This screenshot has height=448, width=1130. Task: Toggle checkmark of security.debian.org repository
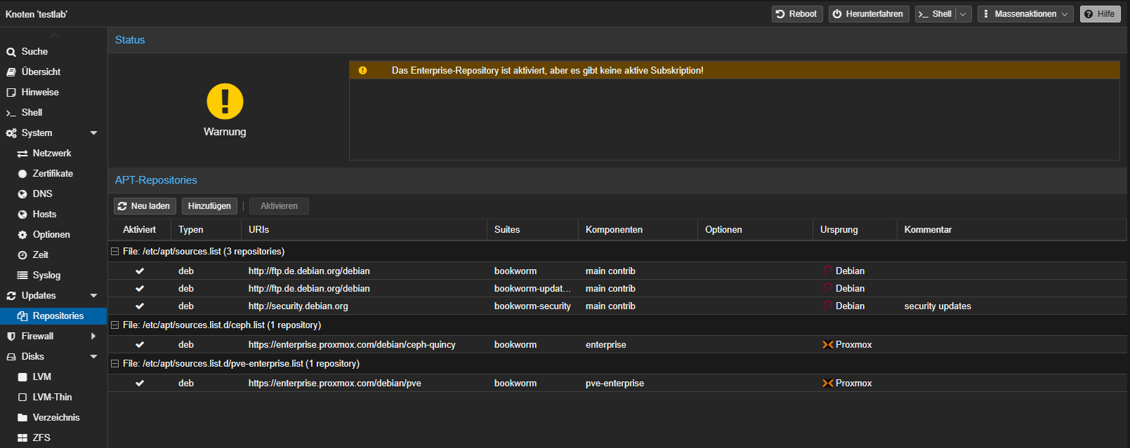point(140,306)
